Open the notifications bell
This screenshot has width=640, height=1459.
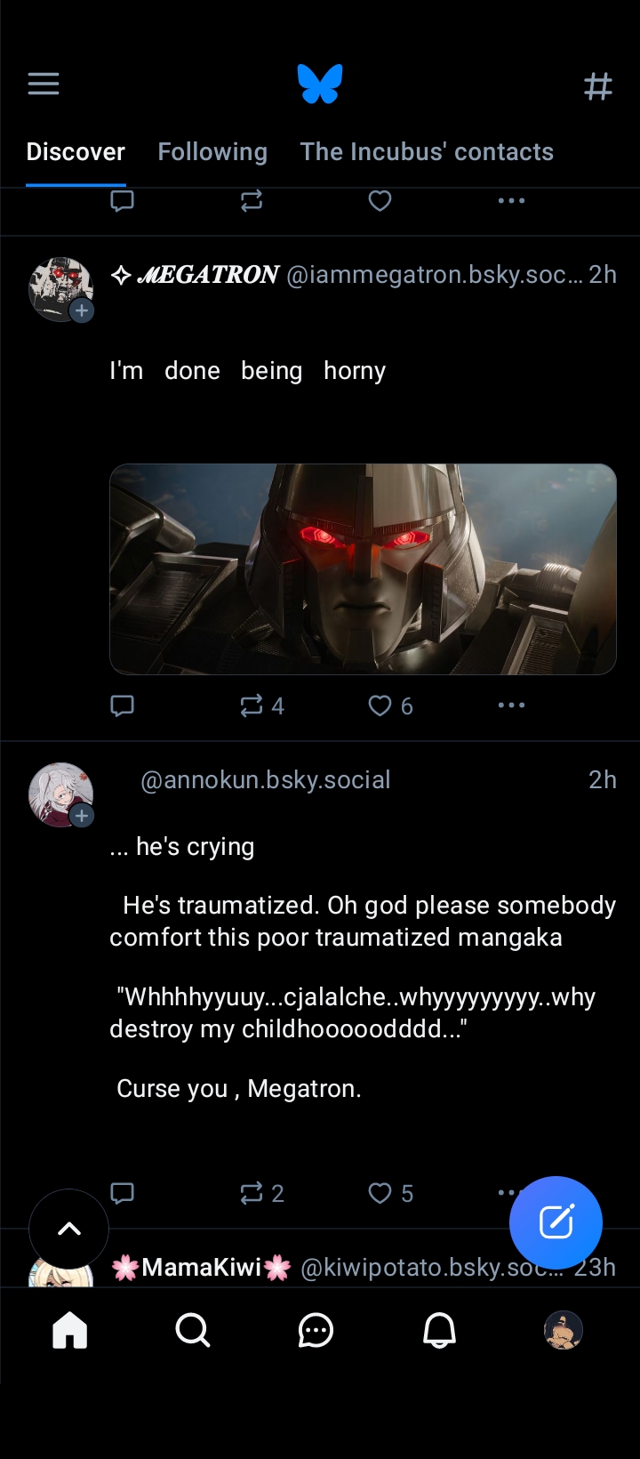pyautogui.click(x=439, y=1331)
